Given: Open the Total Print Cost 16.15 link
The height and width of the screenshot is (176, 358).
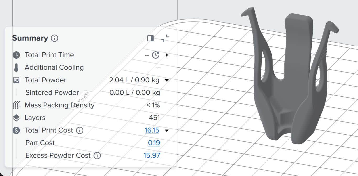Looking at the screenshot, I should point(152,130).
